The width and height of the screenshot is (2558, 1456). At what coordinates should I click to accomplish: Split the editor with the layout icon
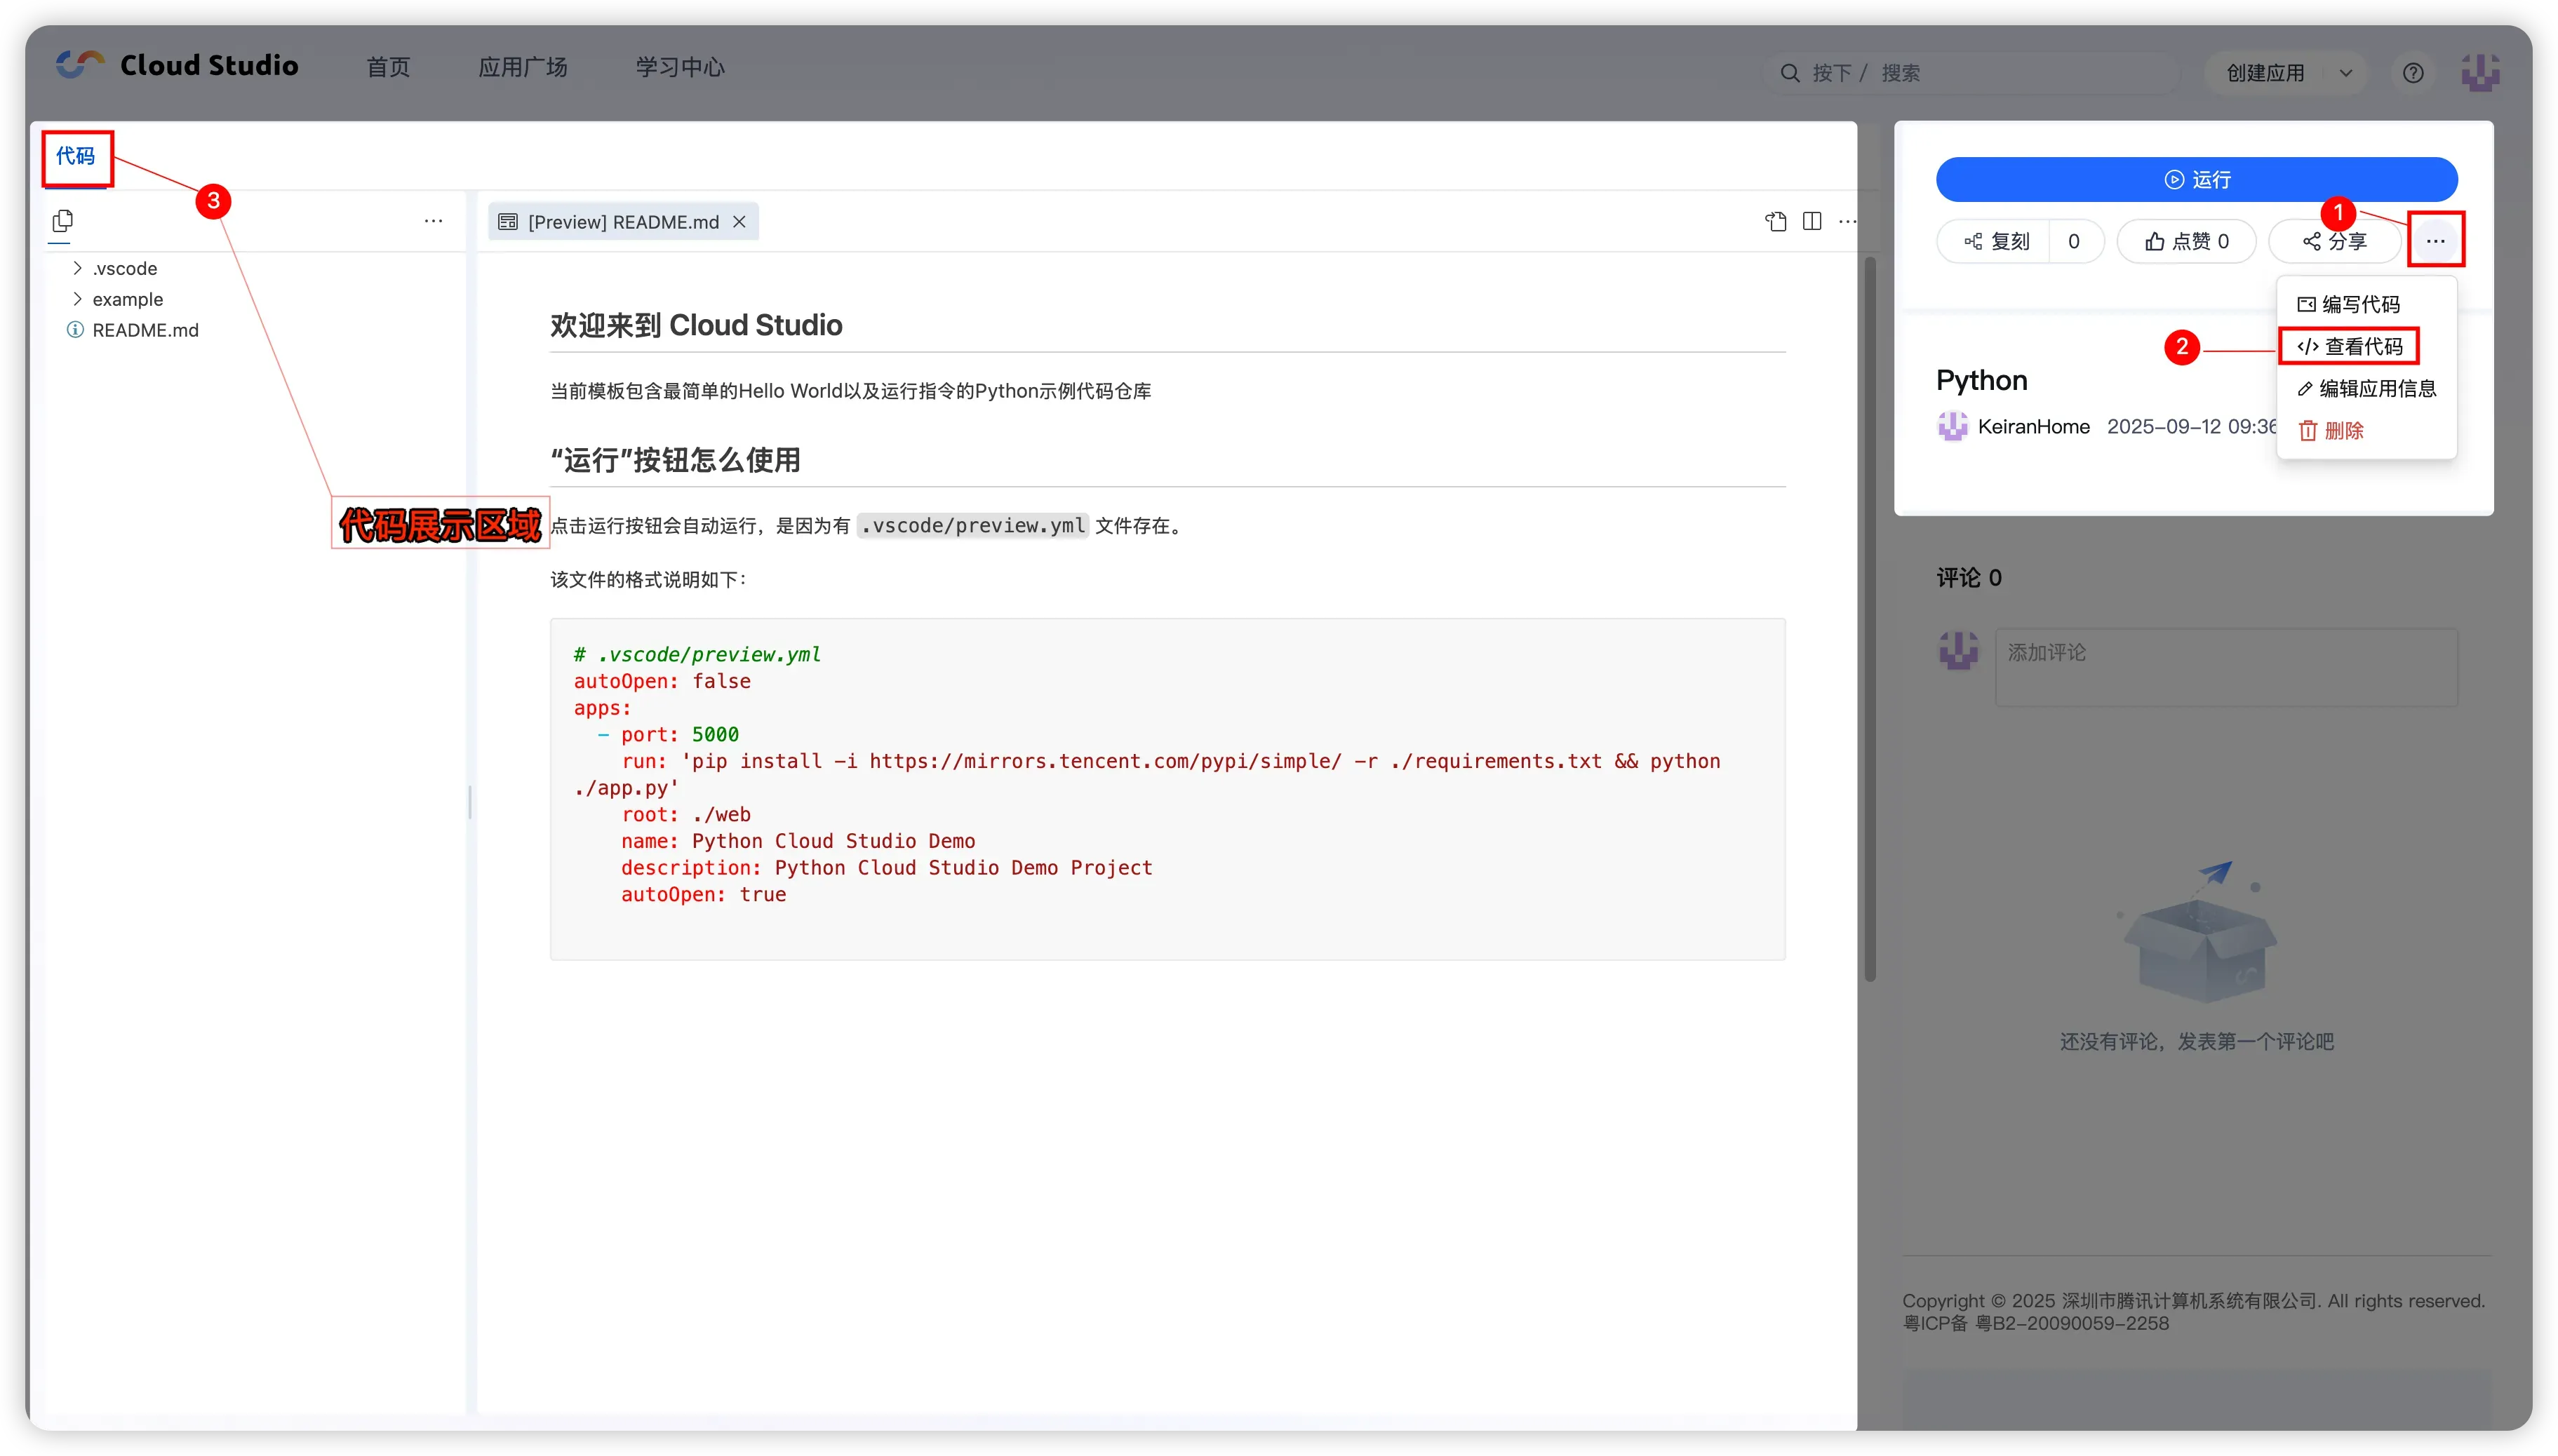(1812, 222)
